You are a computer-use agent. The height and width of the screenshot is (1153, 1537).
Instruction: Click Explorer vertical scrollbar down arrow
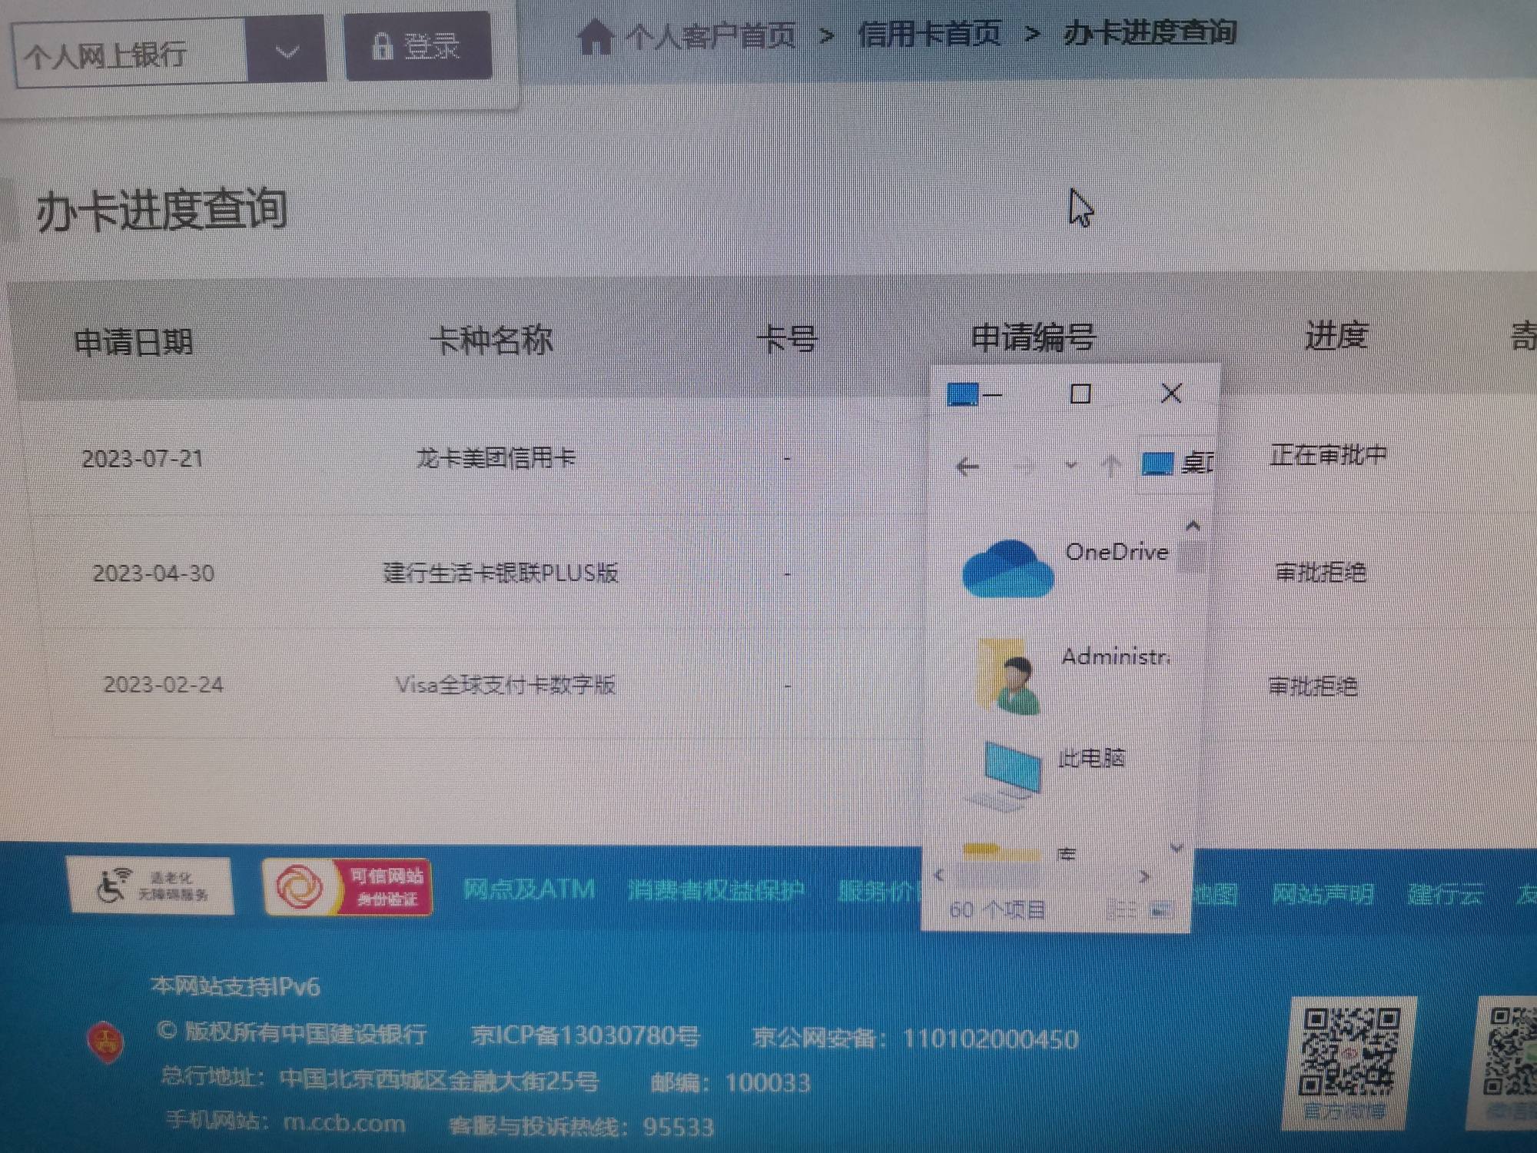point(1177,847)
